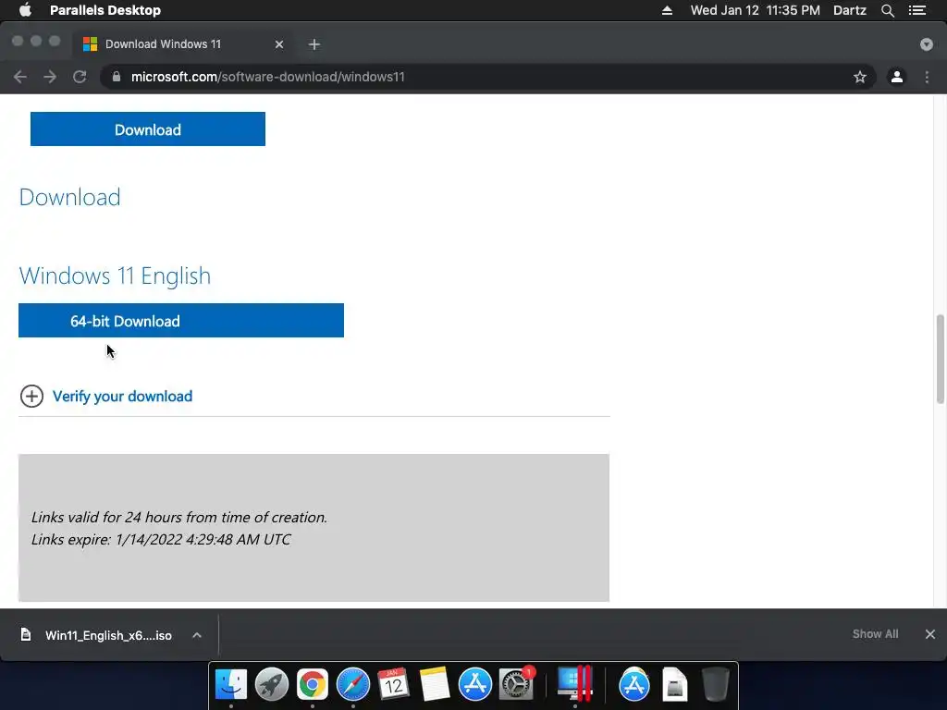947x710 pixels.
Task: Open Calendar from the dock
Action: point(394,684)
